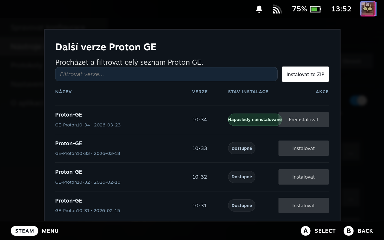The height and width of the screenshot is (240, 384).
Task: Click the dialog description about filtering Proton GE
Action: 129,62
